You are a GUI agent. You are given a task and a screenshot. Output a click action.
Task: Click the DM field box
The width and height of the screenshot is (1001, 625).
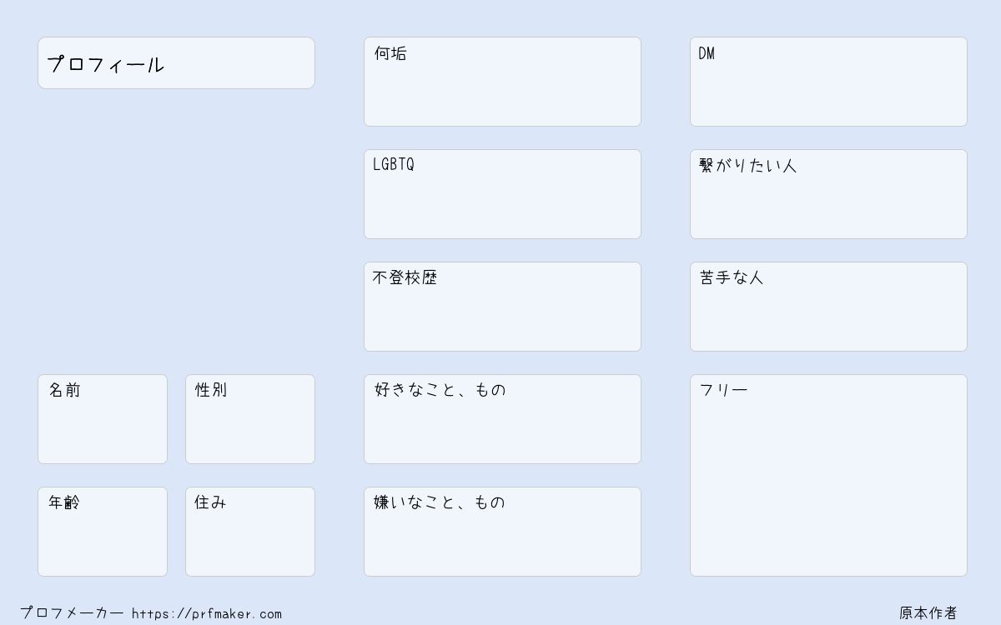(x=828, y=82)
